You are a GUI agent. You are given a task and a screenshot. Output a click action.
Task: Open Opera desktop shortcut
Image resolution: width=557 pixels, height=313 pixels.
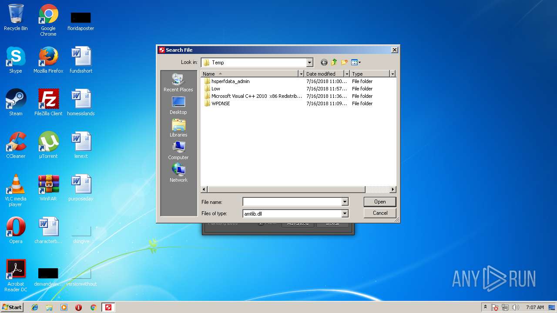(16, 230)
